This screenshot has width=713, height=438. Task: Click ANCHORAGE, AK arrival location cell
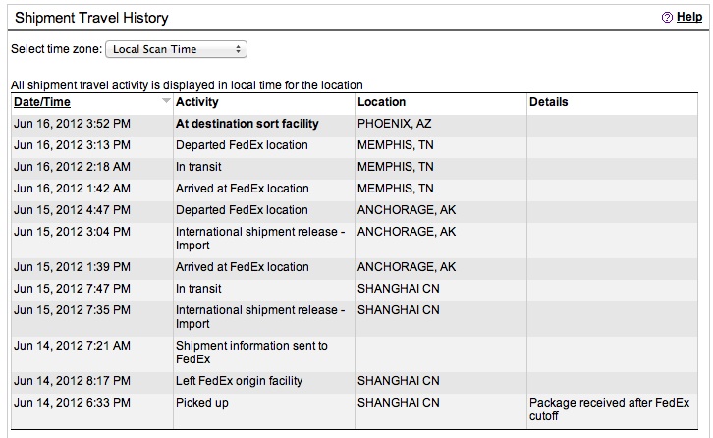coord(407,267)
